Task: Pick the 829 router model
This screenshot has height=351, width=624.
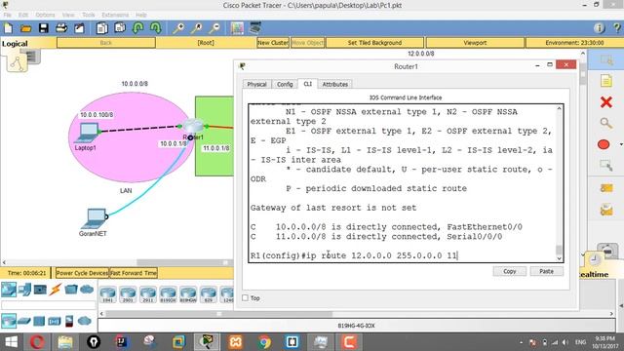Action: point(208,294)
